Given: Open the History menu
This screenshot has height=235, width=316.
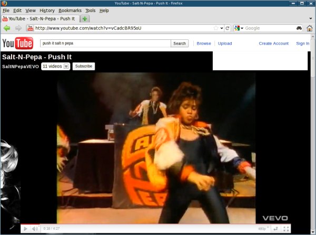Looking at the screenshot, I should (47, 10).
